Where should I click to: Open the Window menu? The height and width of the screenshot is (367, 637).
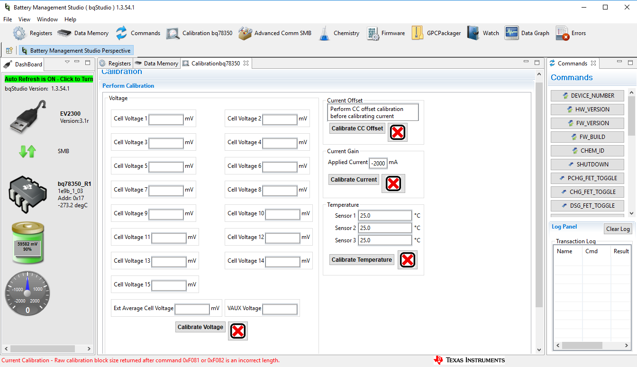pos(47,19)
